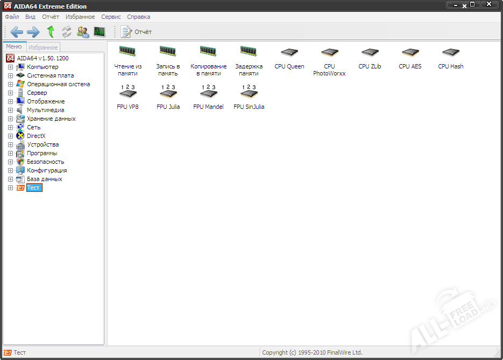This screenshot has height=360, width=503.
Task: Expand the Компьютер tree node
Action: (10, 67)
